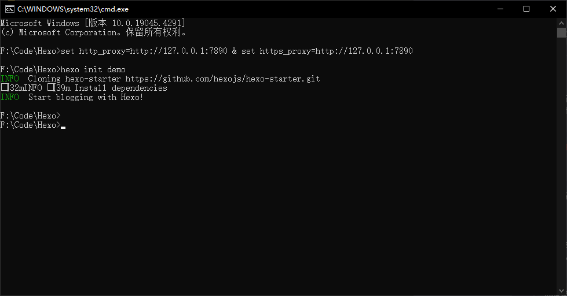Maximize the command prompt window
This screenshot has height=296, width=567.
click(526, 9)
